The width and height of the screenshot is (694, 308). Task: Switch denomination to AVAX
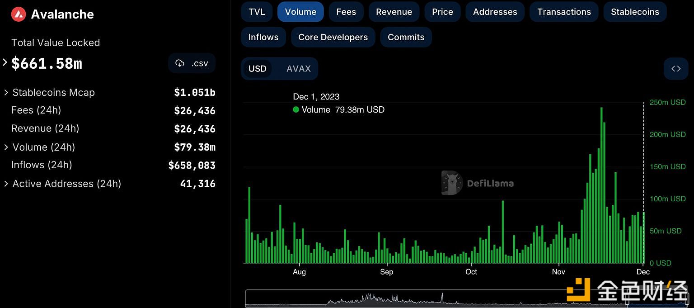click(x=299, y=69)
